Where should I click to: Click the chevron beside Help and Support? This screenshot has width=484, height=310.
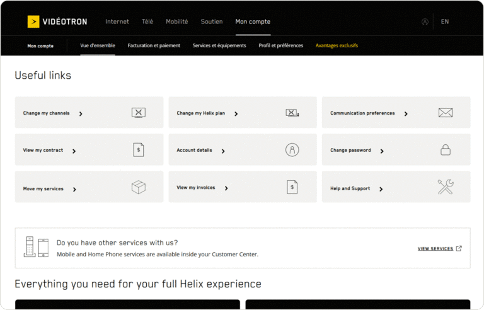pos(381,189)
